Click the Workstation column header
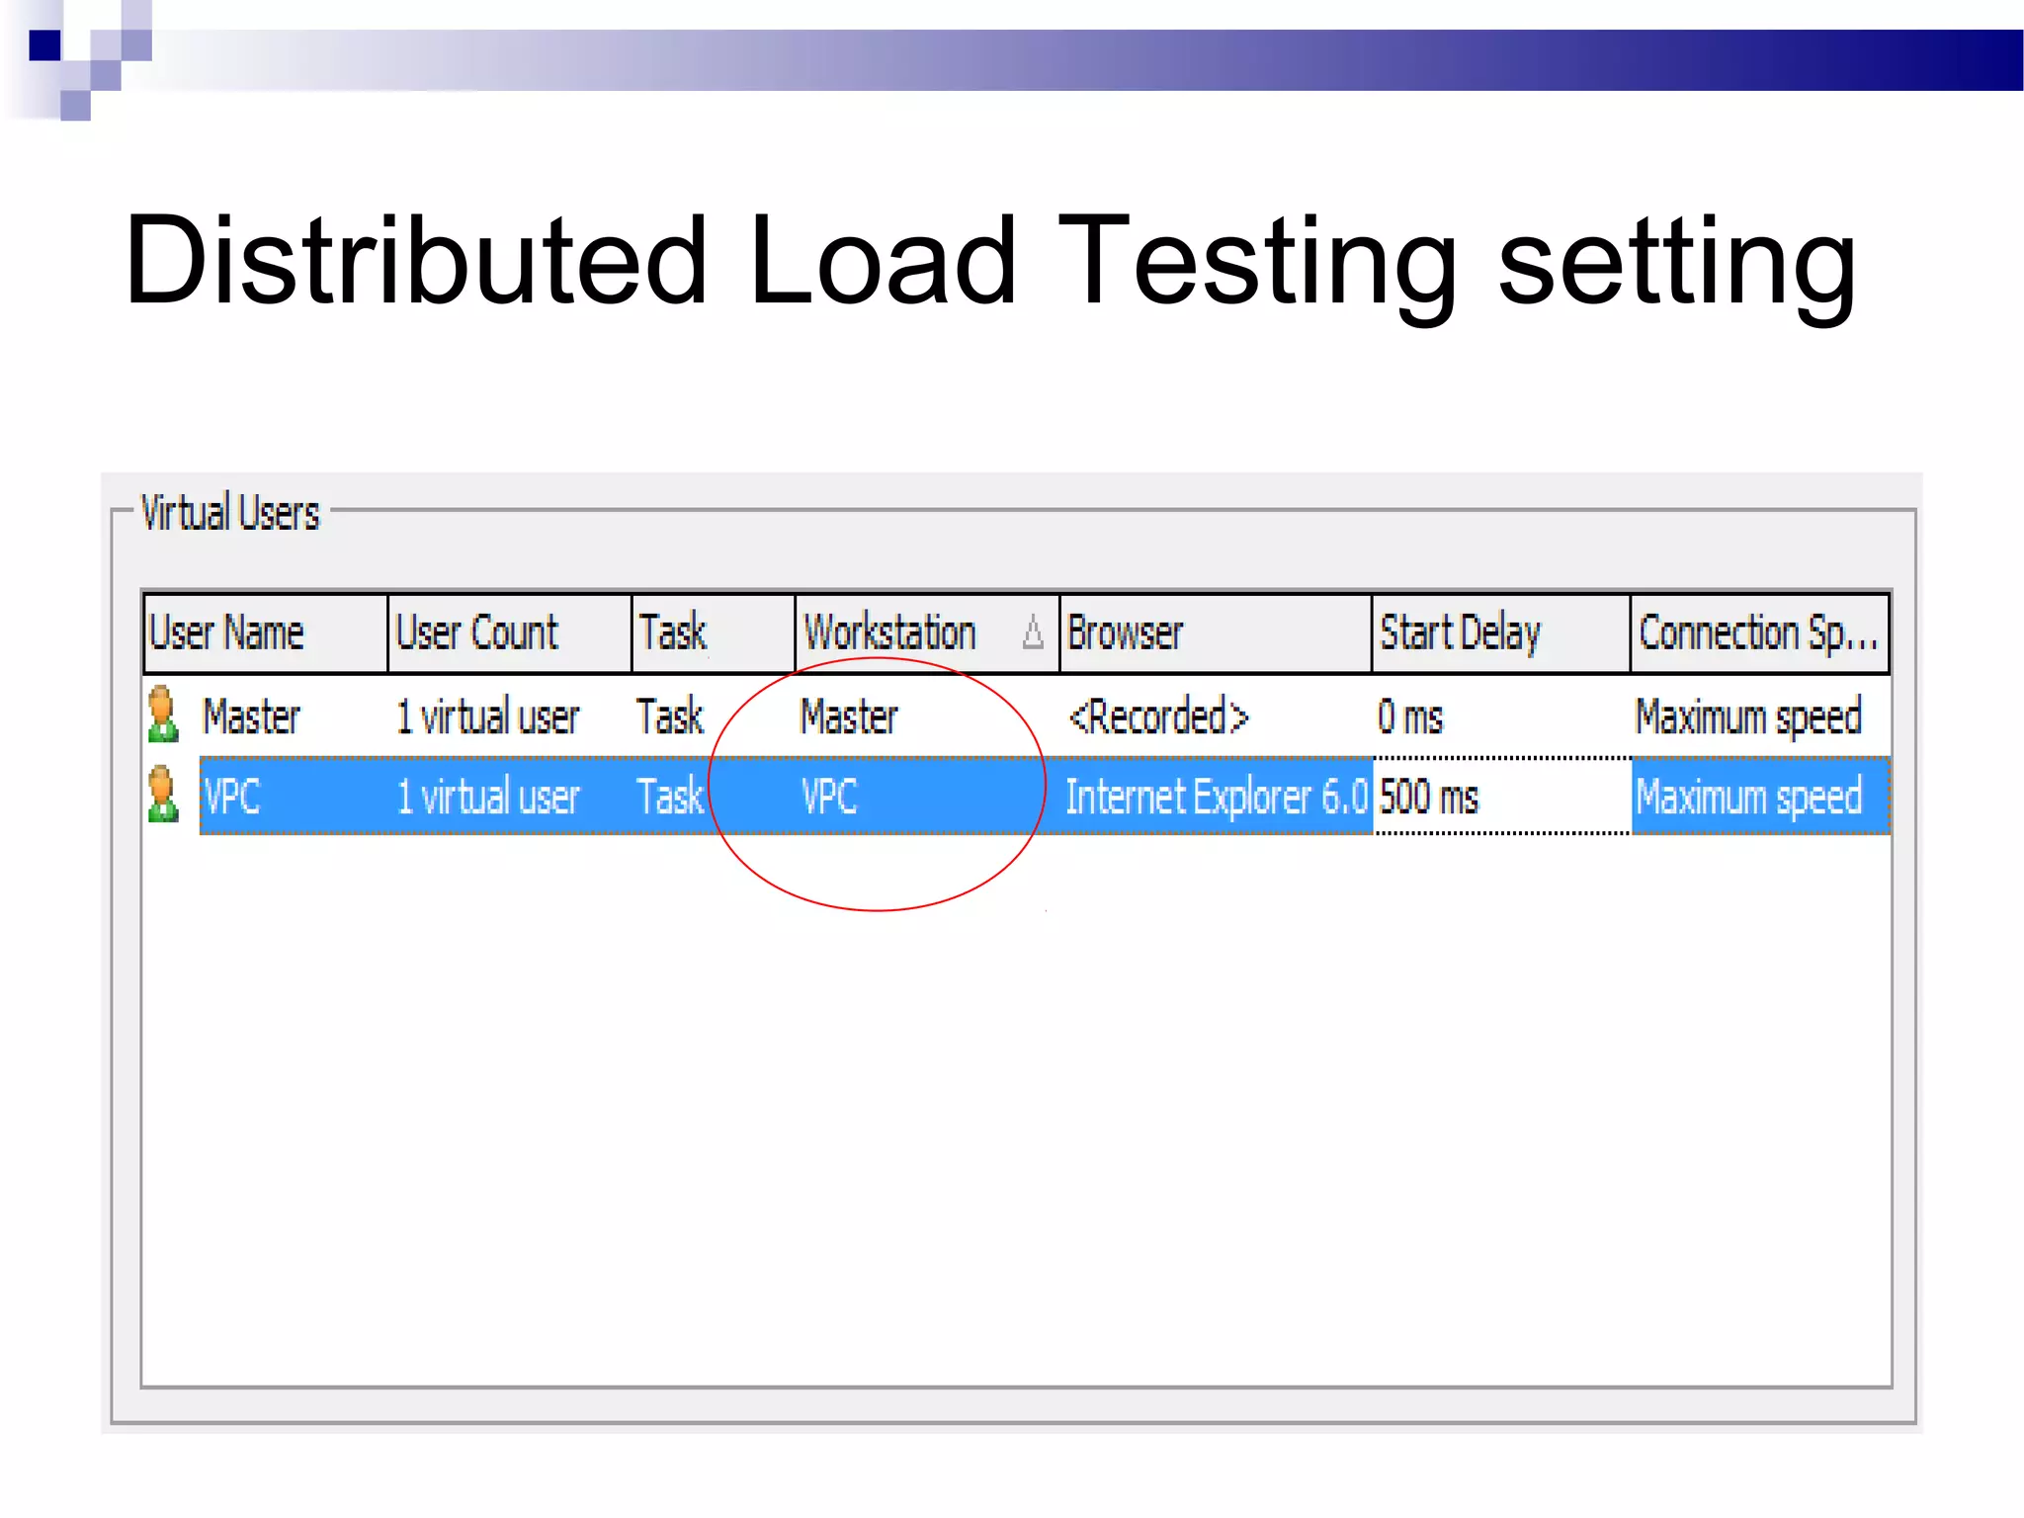The image size is (2024, 1518). (927, 633)
